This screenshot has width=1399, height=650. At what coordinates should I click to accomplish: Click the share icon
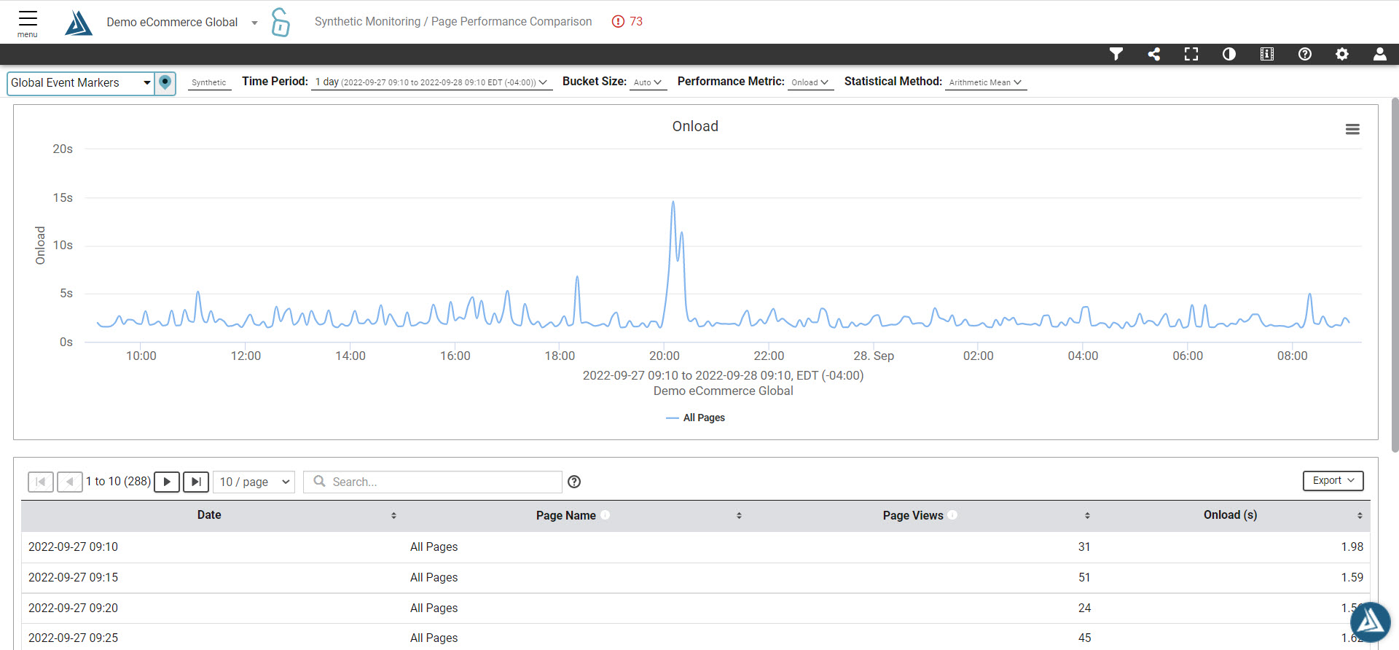[1154, 54]
